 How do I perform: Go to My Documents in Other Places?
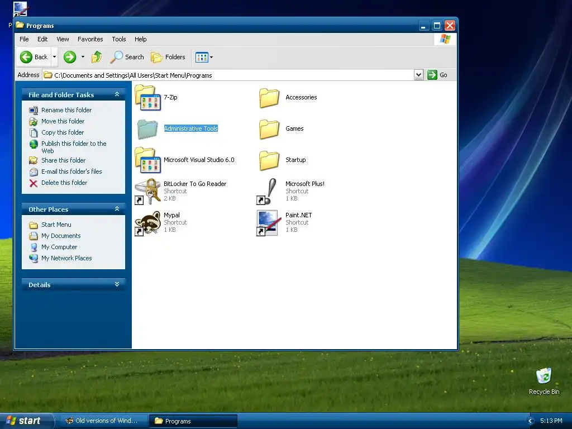coord(61,236)
